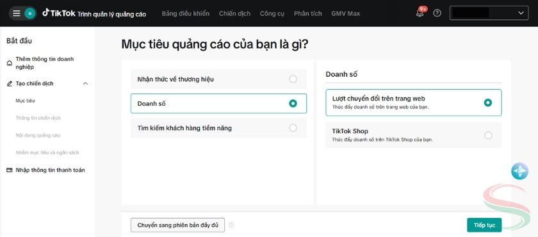Open the Bảng điều khiển menu
The height and width of the screenshot is (237, 538).
tap(186, 13)
